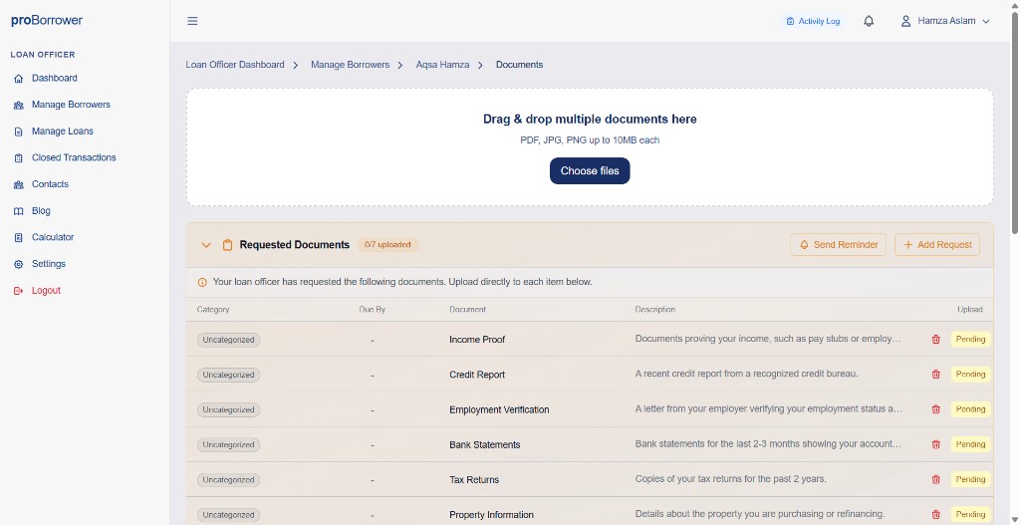Click the Calculator icon in sidebar
Viewport: 1020px width, 525px height.
click(18, 237)
